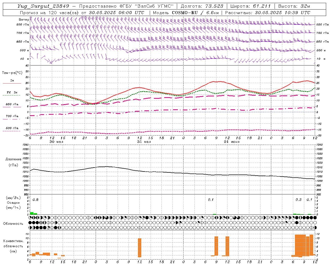Click the solid red 2м legend line
Screen dimensions: 330x264
pyautogui.click(x=12, y=83)
